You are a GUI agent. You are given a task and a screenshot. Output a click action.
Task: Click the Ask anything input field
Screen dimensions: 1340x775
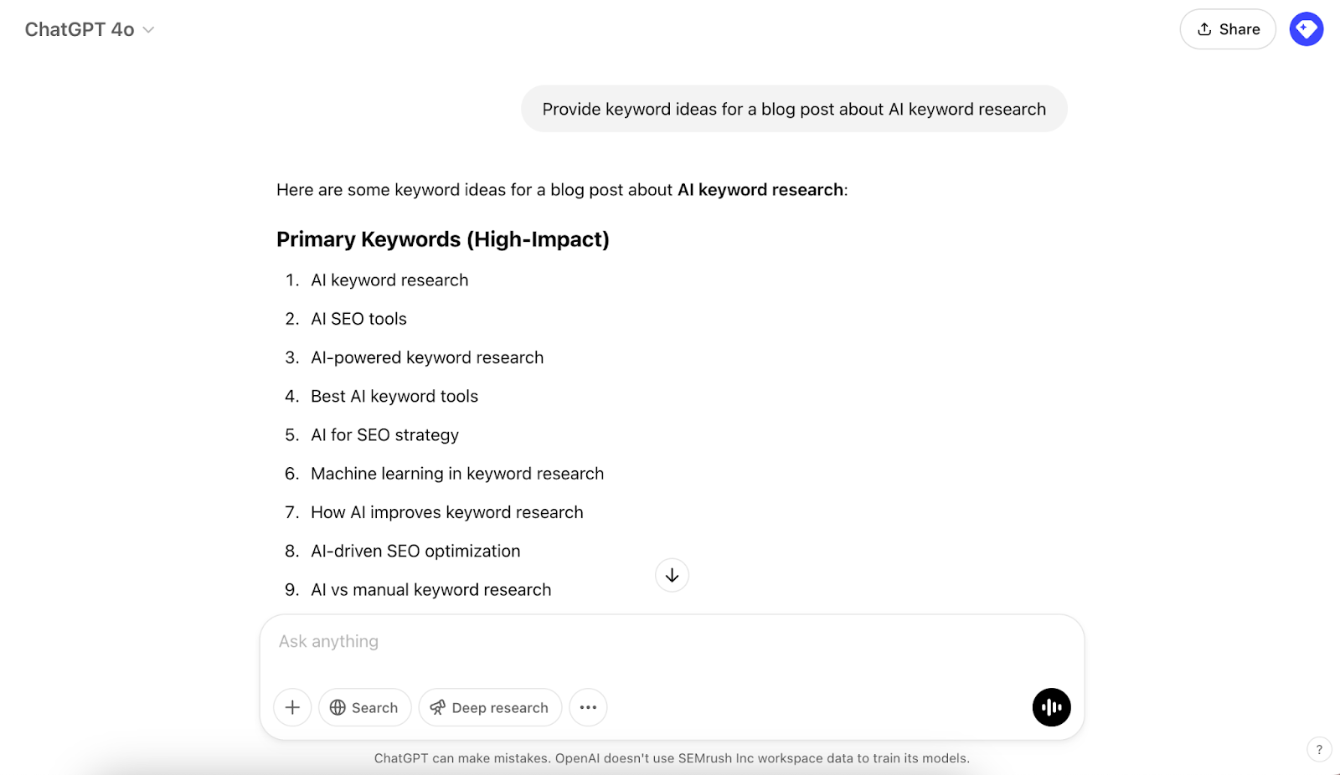(586, 641)
